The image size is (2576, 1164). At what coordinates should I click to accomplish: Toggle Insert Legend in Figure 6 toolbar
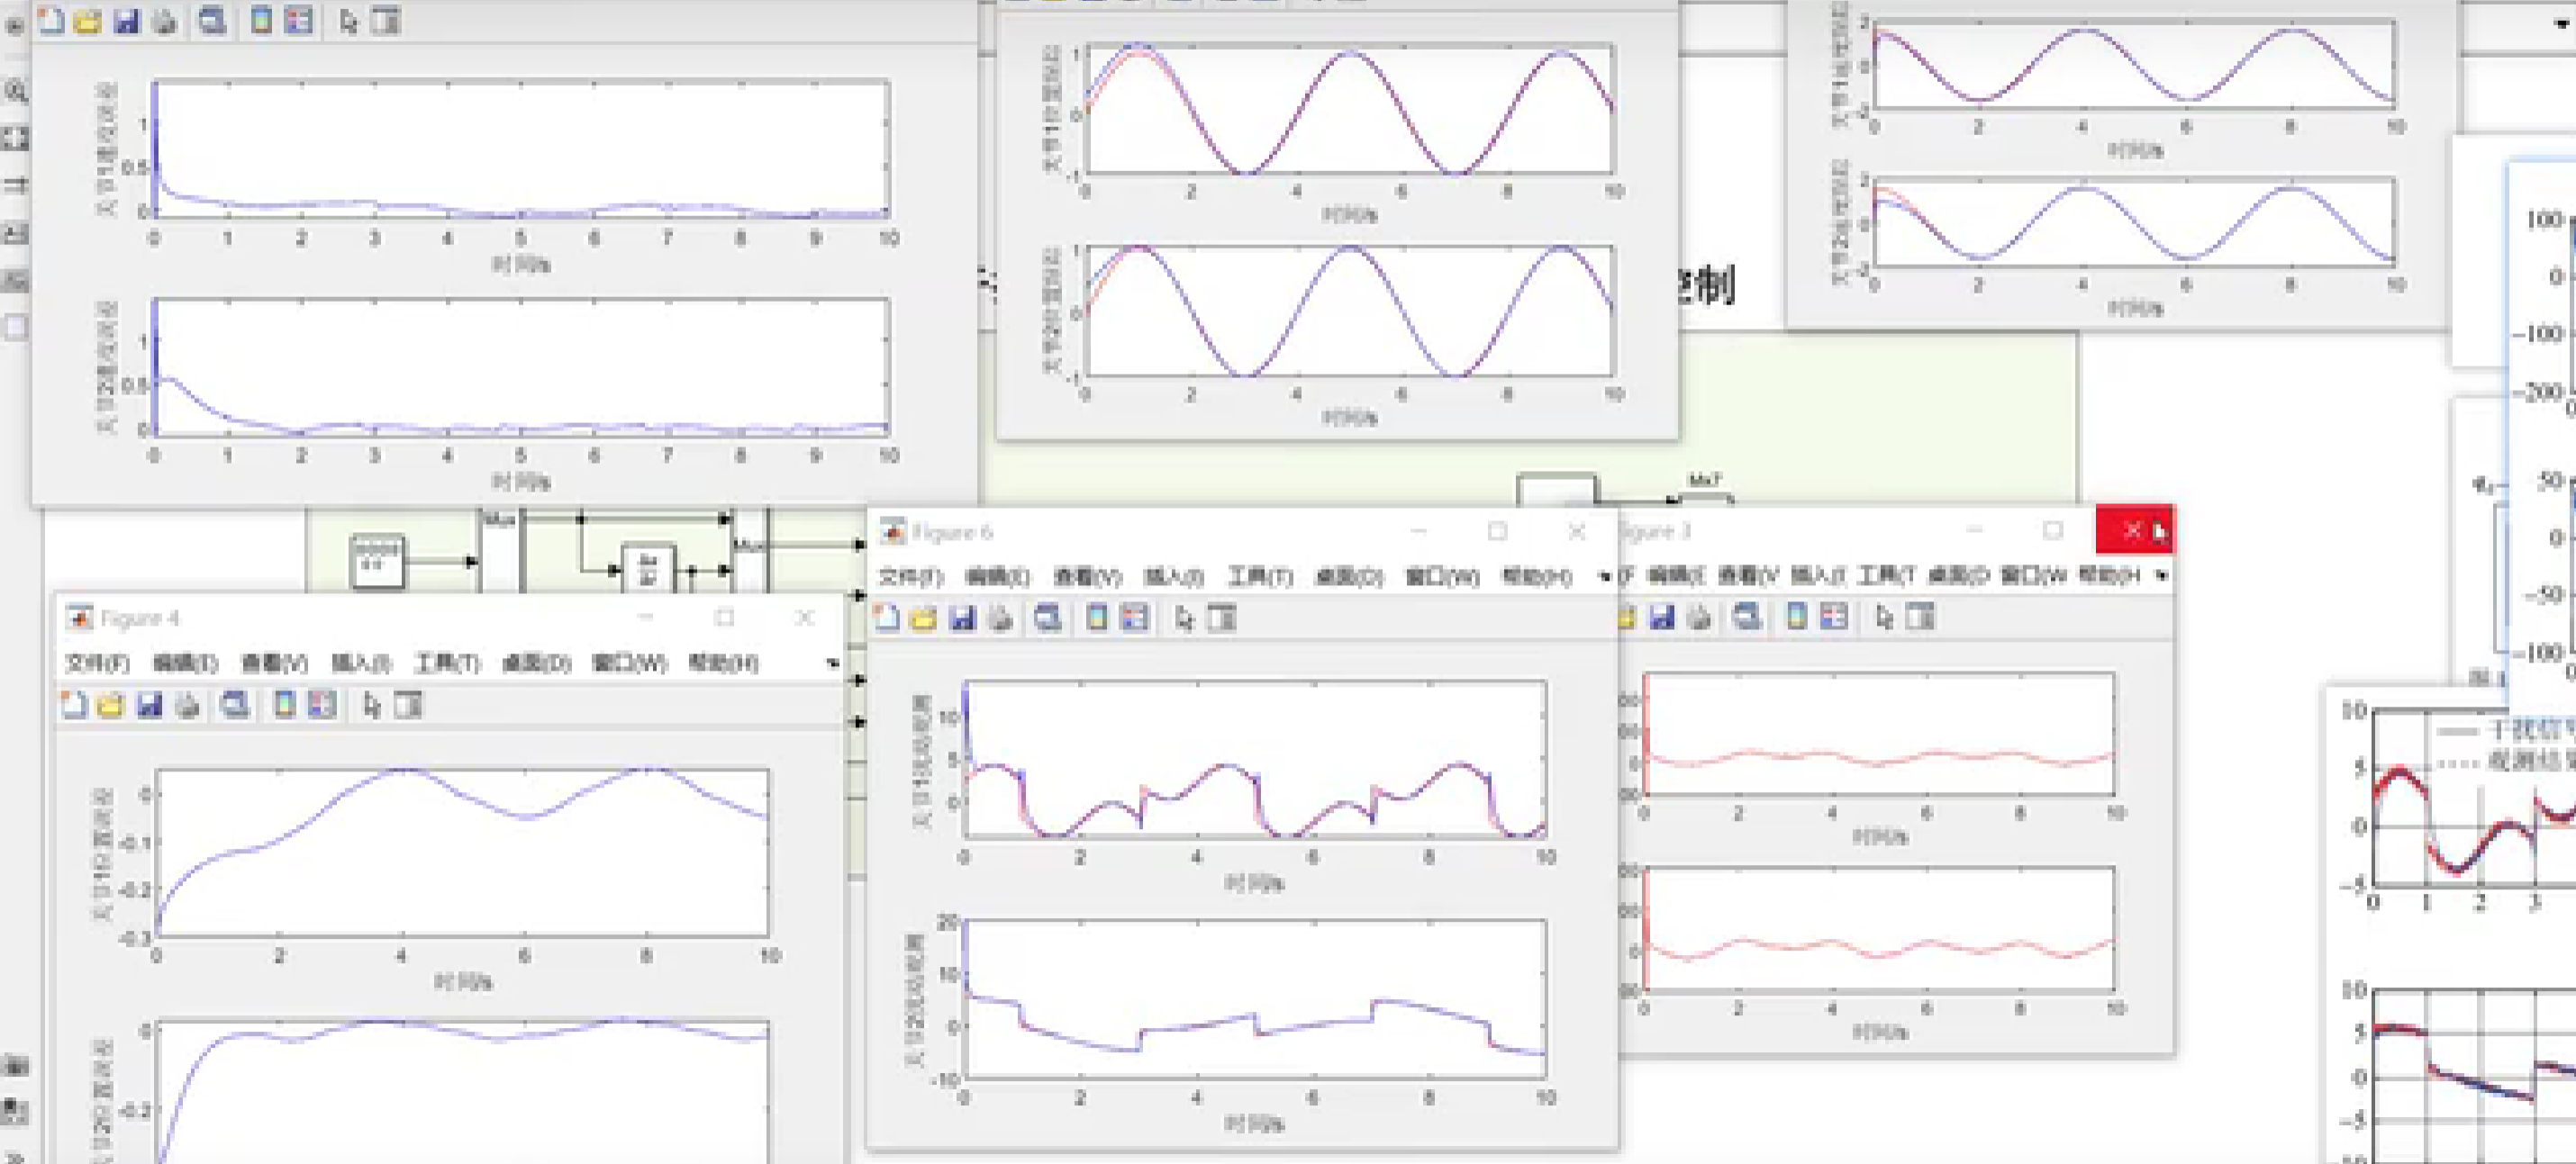1134,618
